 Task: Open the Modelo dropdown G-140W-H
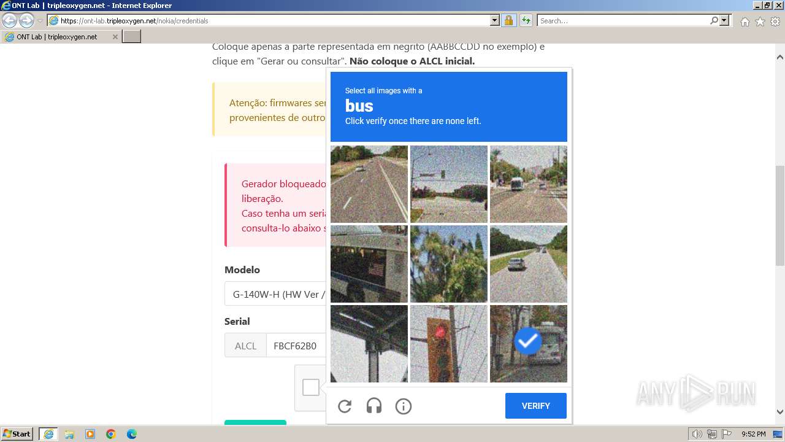click(275, 294)
